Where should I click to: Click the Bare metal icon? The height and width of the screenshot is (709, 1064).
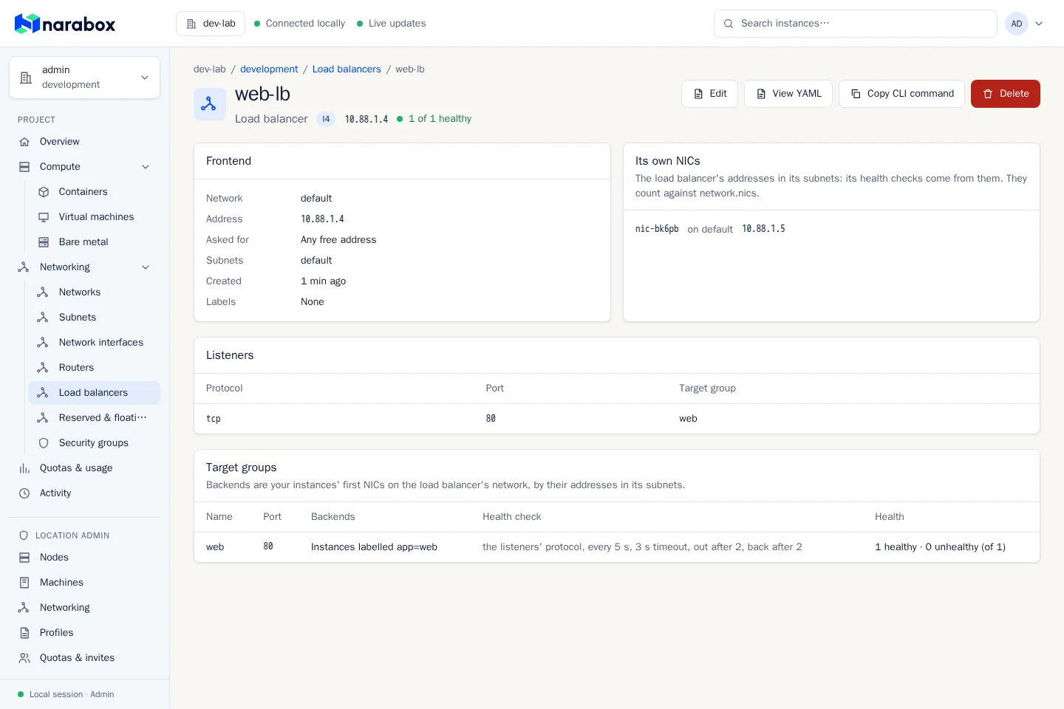click(x=44, y=242)
